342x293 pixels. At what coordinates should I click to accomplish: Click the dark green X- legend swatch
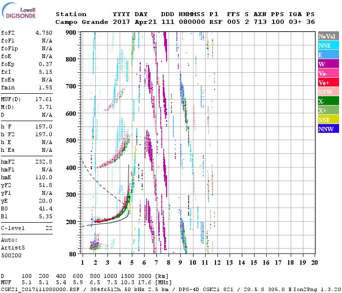coord(327,101)
